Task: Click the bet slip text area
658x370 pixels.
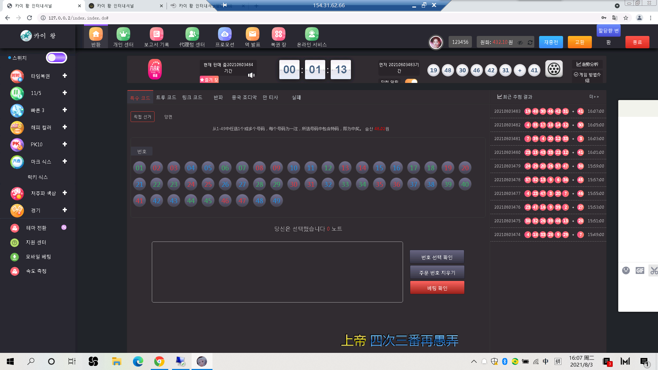Action: (x=277, y=272)
